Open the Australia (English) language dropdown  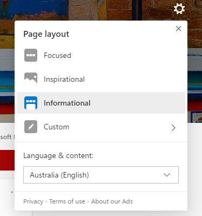click(x=101, y=175)
